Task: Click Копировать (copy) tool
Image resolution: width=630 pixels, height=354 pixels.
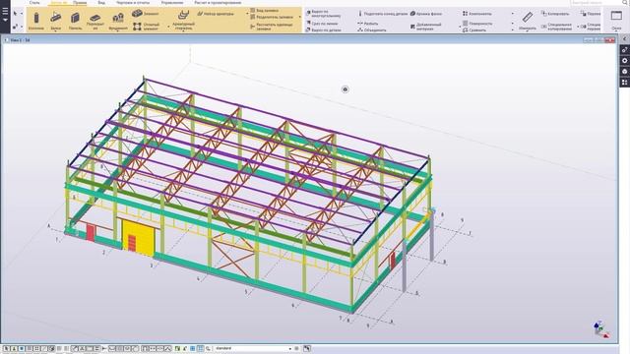Action: 555,14
